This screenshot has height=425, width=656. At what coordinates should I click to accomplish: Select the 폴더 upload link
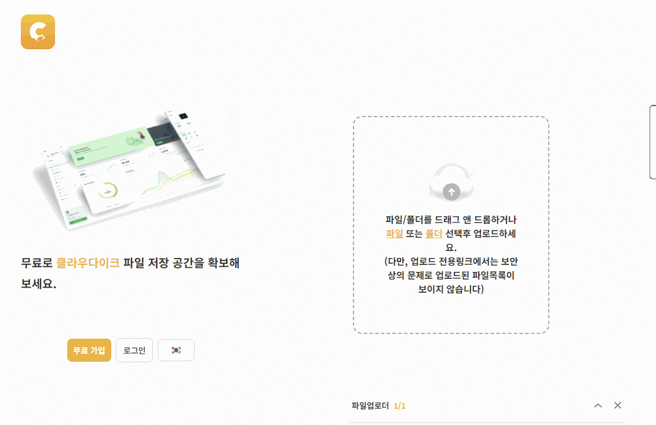click(434, 234)
